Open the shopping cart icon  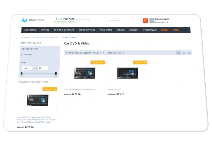click(152, 21)
